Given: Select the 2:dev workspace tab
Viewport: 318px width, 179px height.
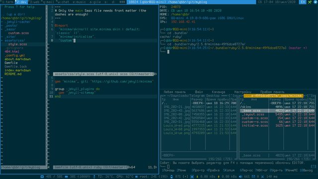Looking at the screenshot, I should click(21, 2).
